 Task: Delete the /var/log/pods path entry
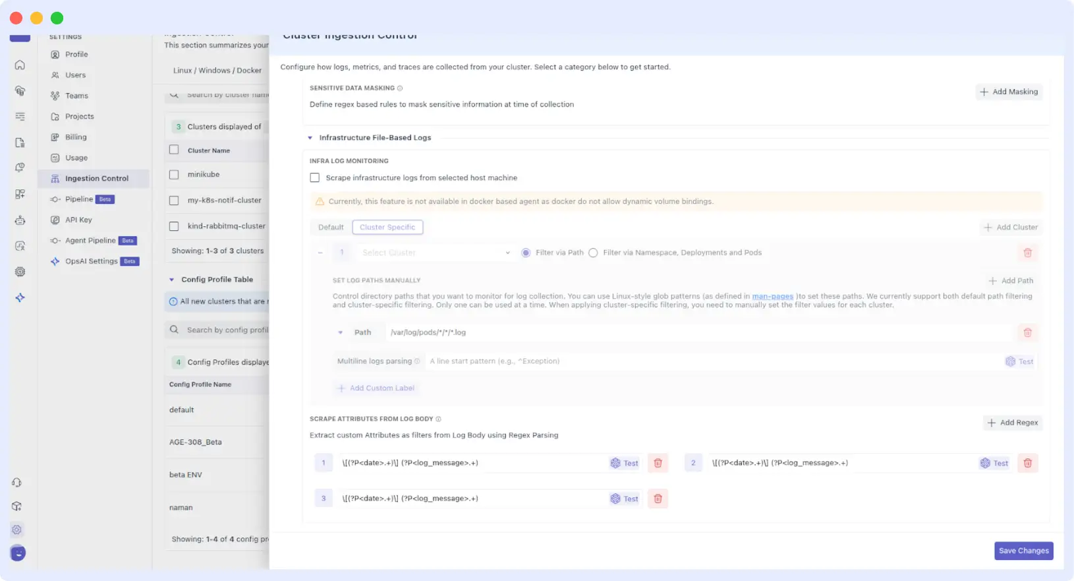pyautogui.click(x=1027, y=332)
